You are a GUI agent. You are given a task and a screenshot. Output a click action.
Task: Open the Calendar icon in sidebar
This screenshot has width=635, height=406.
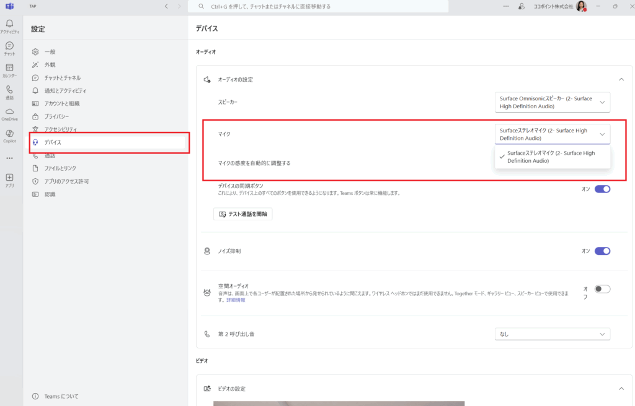(9, 69)
